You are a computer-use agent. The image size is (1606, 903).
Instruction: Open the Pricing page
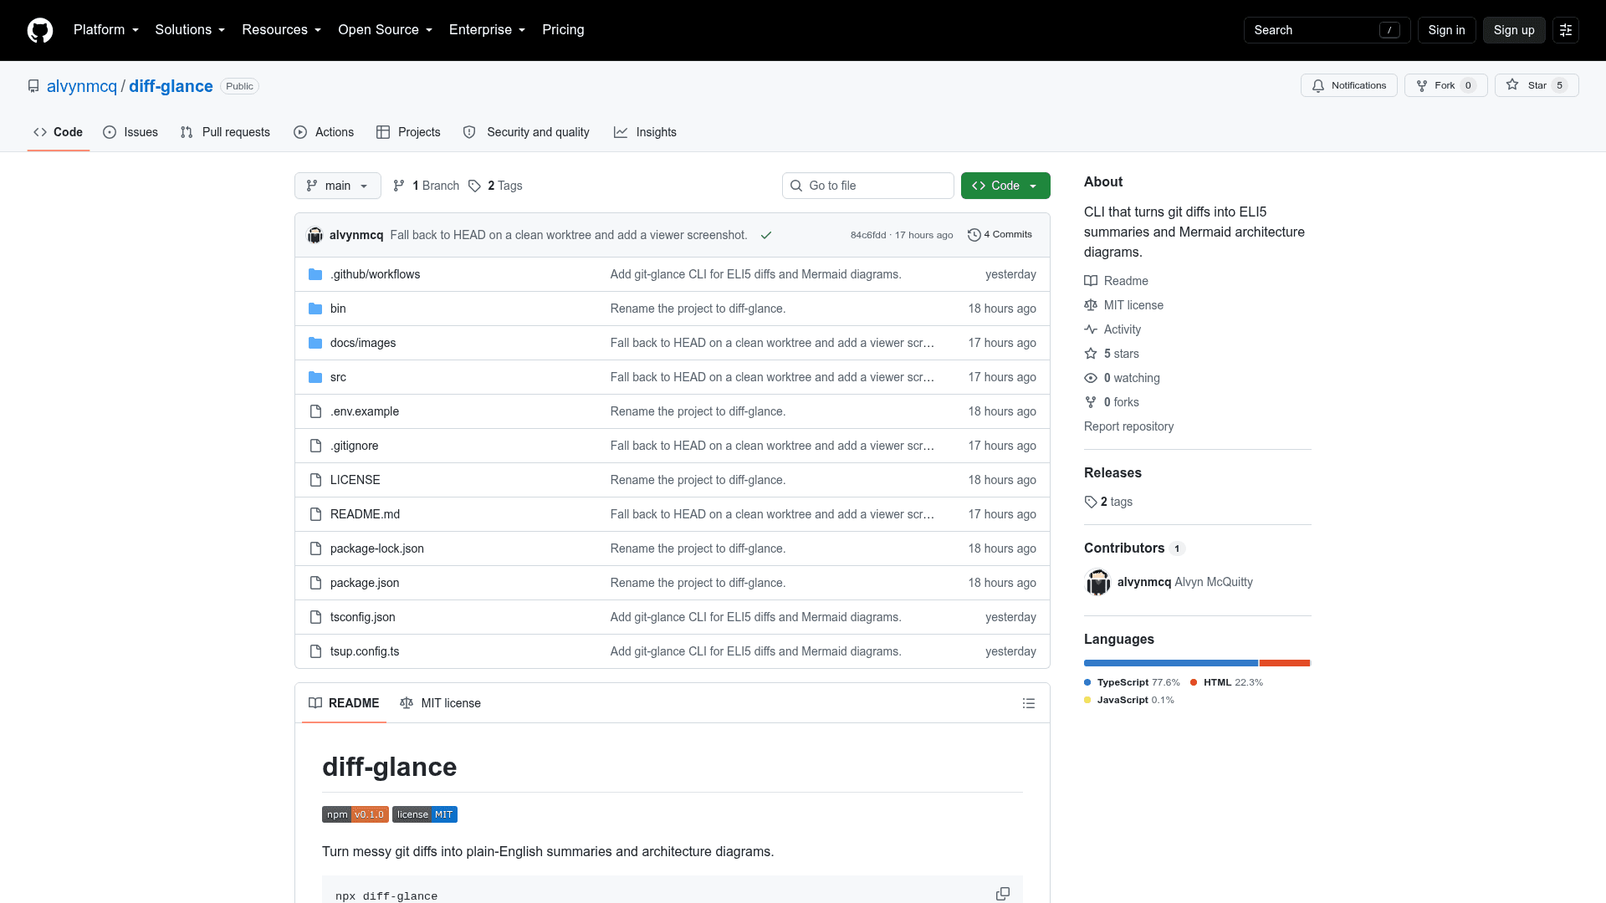563,30
